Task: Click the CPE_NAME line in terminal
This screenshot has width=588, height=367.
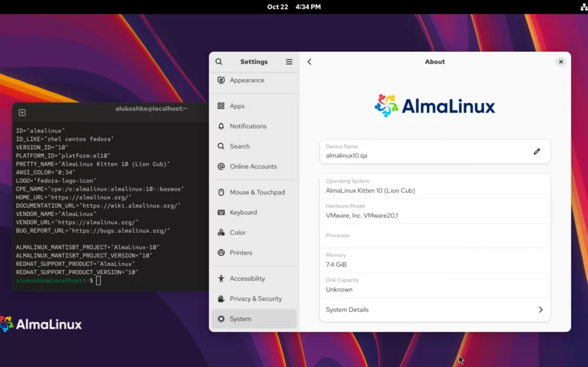Action: coord(100,189)
